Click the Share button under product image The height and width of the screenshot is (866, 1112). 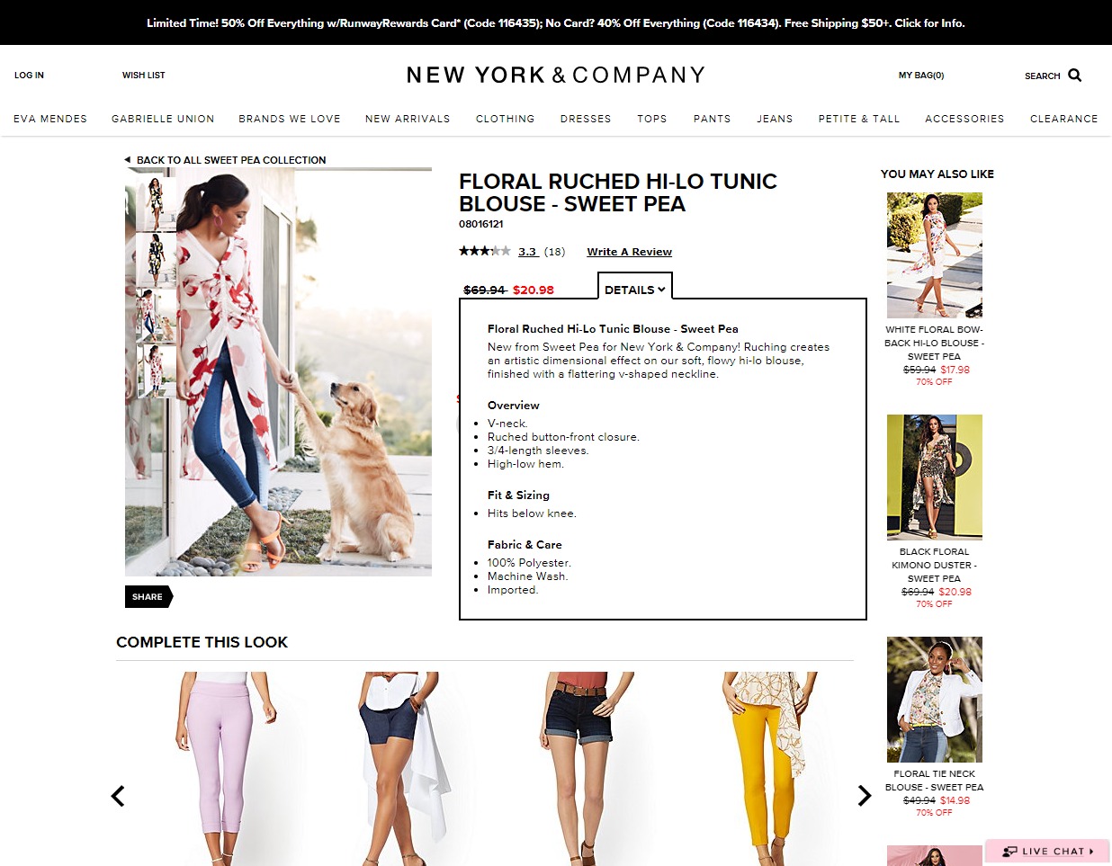(x=148, y=596)
